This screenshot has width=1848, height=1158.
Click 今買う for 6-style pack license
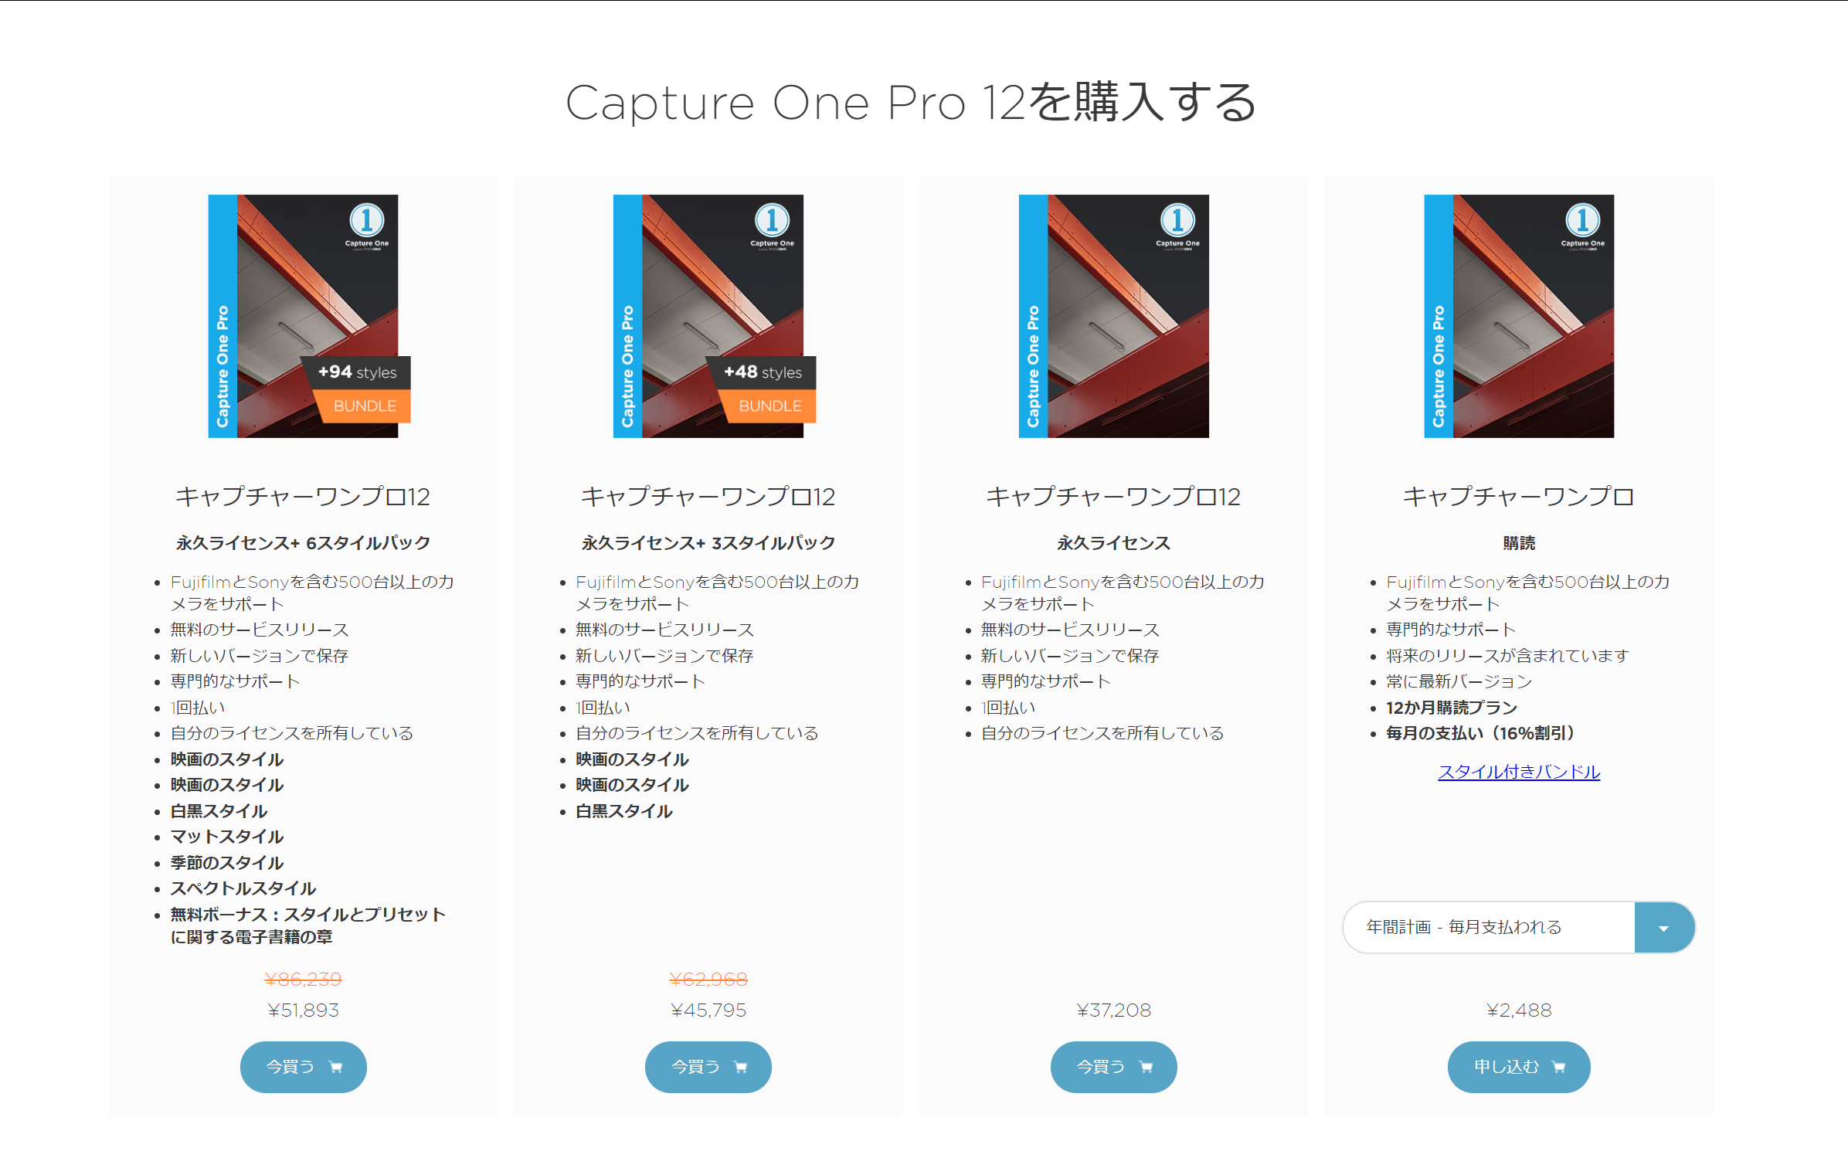(304, 1067)
